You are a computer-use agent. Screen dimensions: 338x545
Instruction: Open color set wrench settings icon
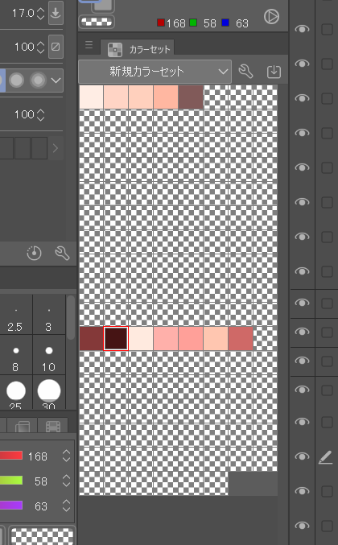tap(246, 72)
